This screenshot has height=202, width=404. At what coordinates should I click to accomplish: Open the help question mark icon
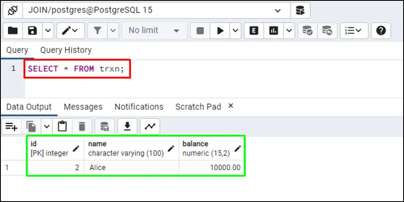point(381,31)
